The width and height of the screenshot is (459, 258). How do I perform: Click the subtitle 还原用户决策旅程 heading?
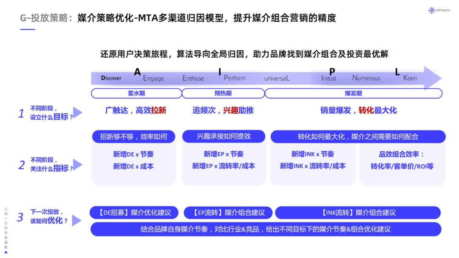pos(244,54)
